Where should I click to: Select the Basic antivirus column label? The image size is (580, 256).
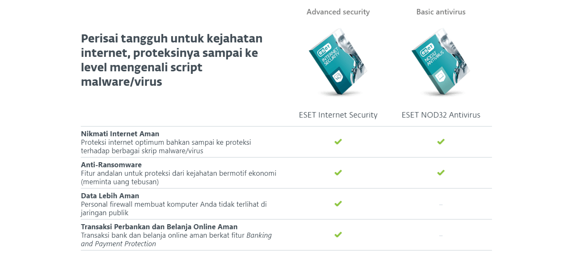(441, 12)
